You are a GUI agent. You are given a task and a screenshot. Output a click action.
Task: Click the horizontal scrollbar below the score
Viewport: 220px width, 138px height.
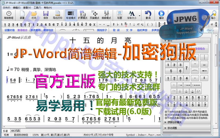[x=81, y=127]
